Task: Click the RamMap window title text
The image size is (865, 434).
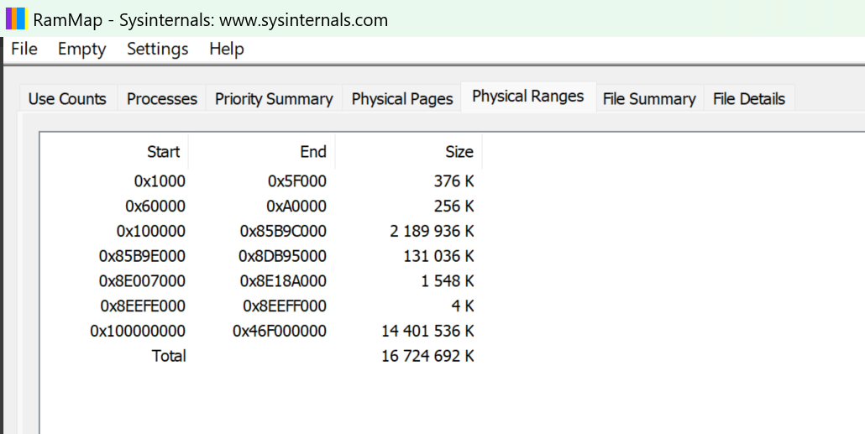Action: [x=210, y=20]
